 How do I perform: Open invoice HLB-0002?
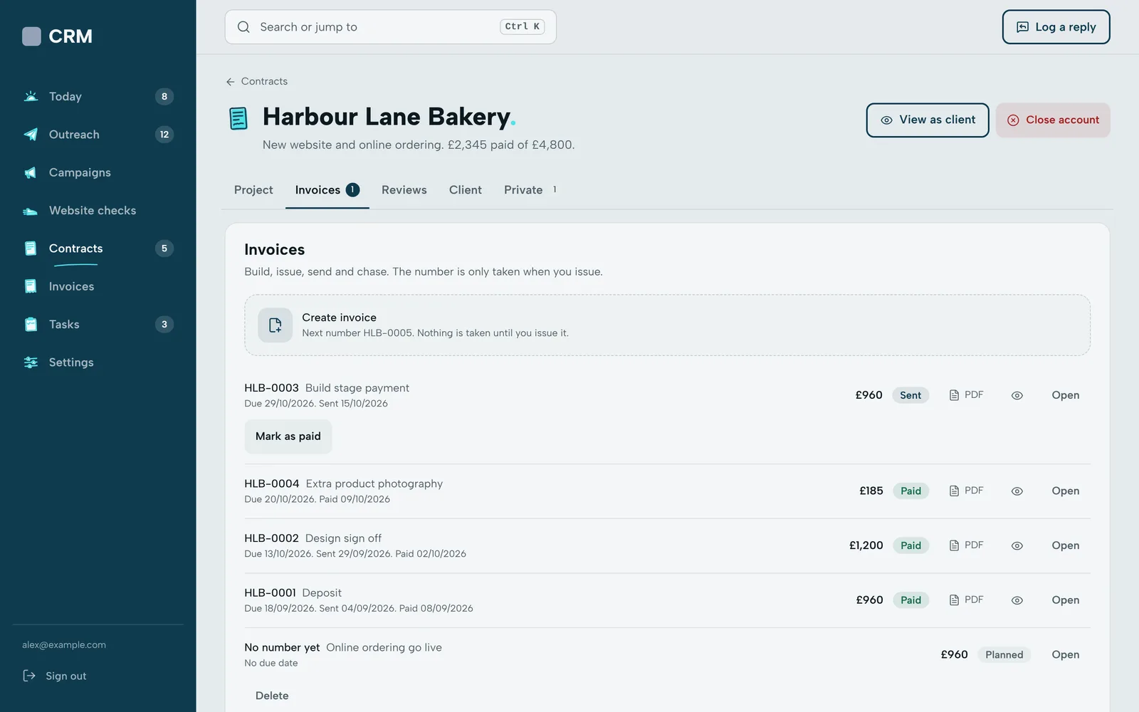[x=1066, y=545]
